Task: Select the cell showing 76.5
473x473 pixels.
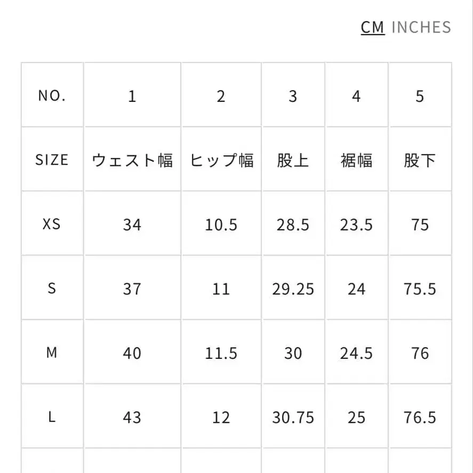Action: pos(421,418)
